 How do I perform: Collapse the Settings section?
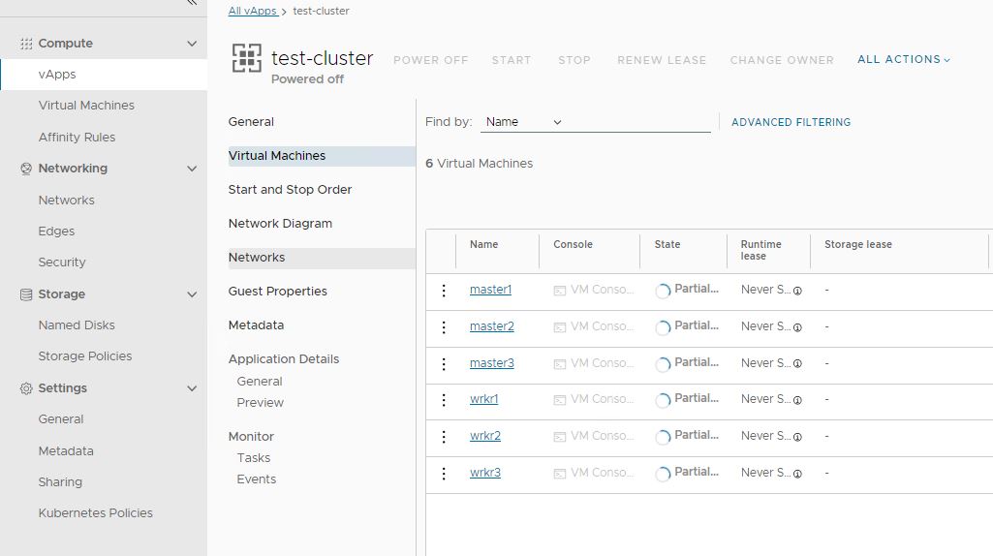(x=192, y=388)
